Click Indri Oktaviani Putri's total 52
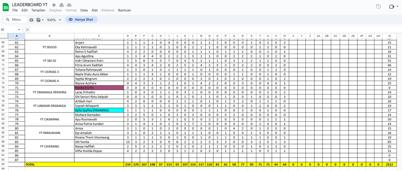The image size is (402, 171). click(389, 61)
